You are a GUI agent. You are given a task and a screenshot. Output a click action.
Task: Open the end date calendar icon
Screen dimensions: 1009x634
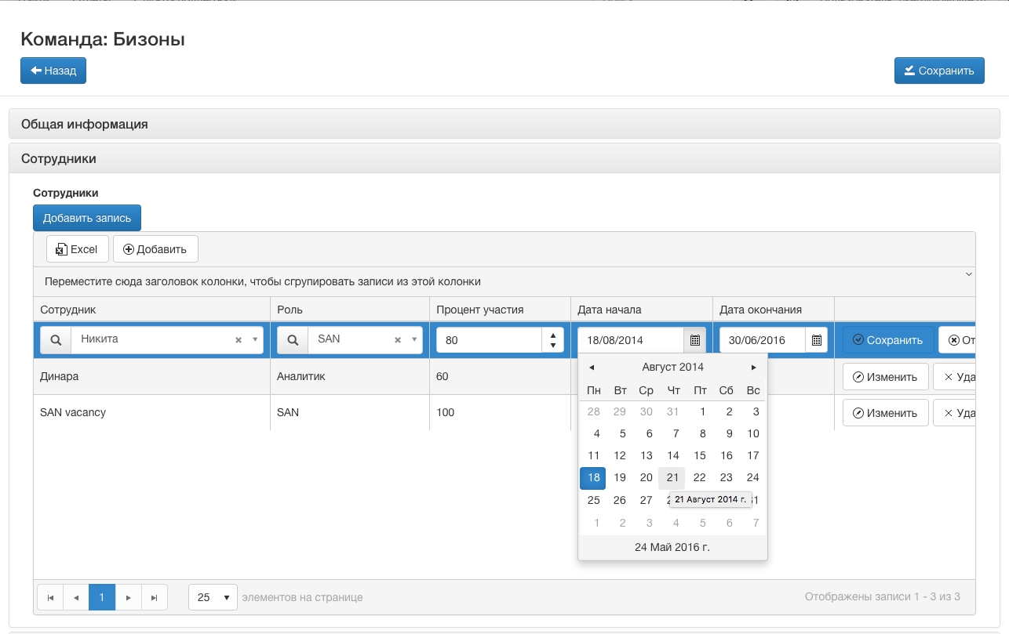(816, 340)
